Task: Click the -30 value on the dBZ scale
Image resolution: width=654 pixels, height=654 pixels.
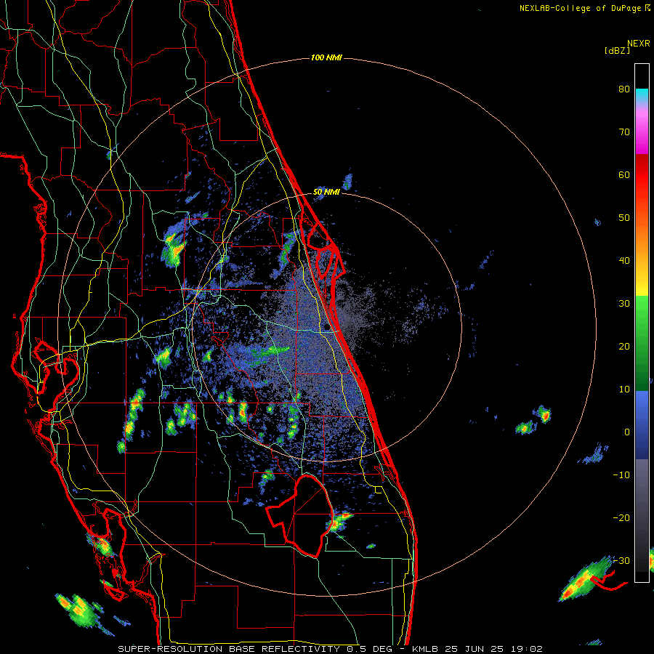Action: coord(621,560)
